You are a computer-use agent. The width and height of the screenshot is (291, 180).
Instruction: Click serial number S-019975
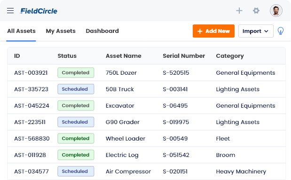[176, 122]
